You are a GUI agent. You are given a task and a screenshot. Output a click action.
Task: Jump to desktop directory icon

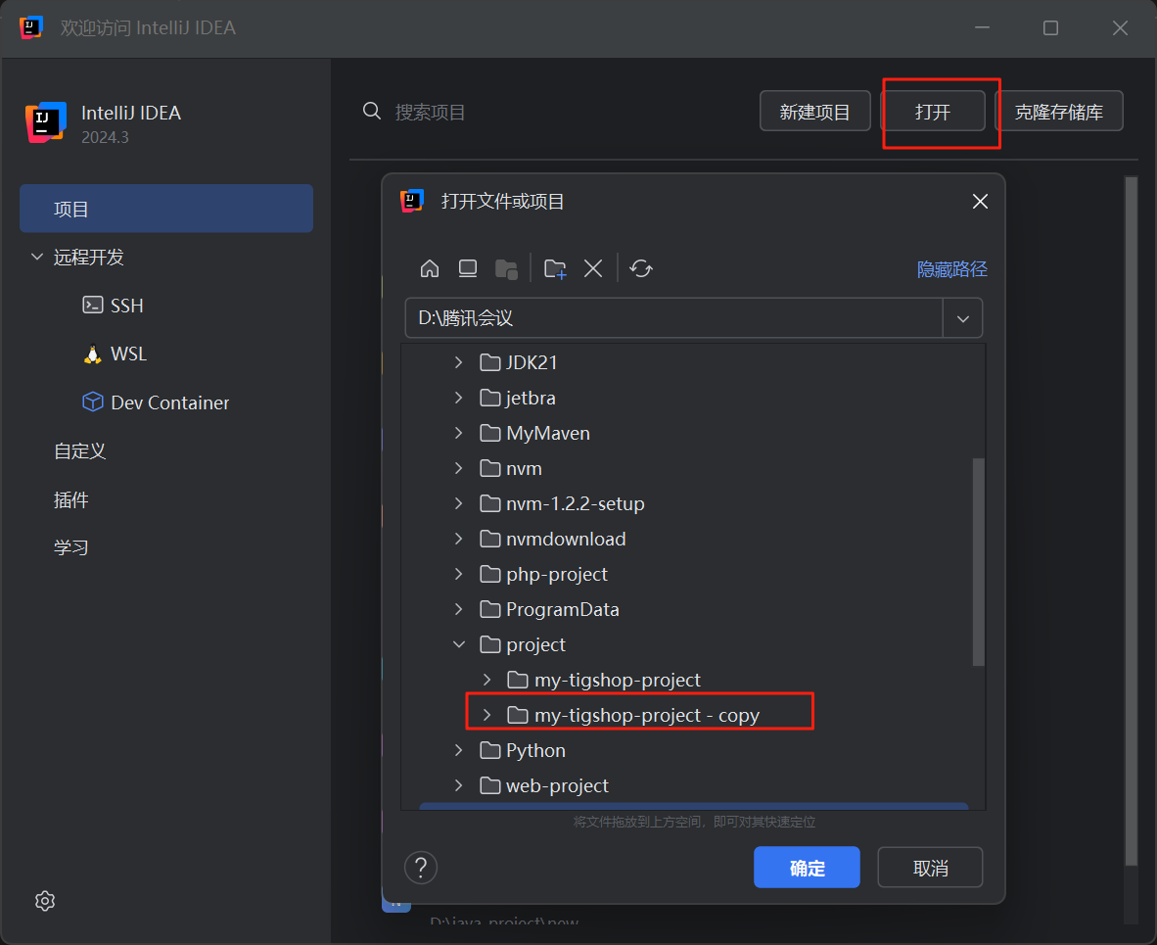tap(468, 268)
